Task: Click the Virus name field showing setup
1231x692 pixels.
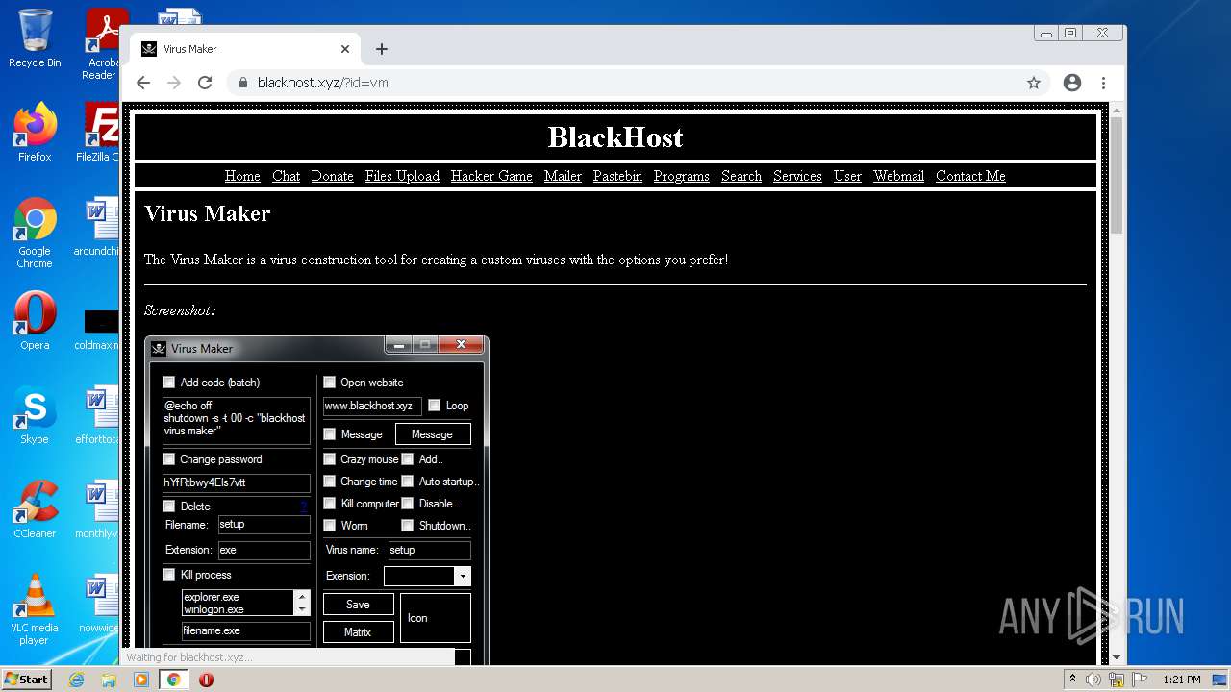Action: click(429, 551)
